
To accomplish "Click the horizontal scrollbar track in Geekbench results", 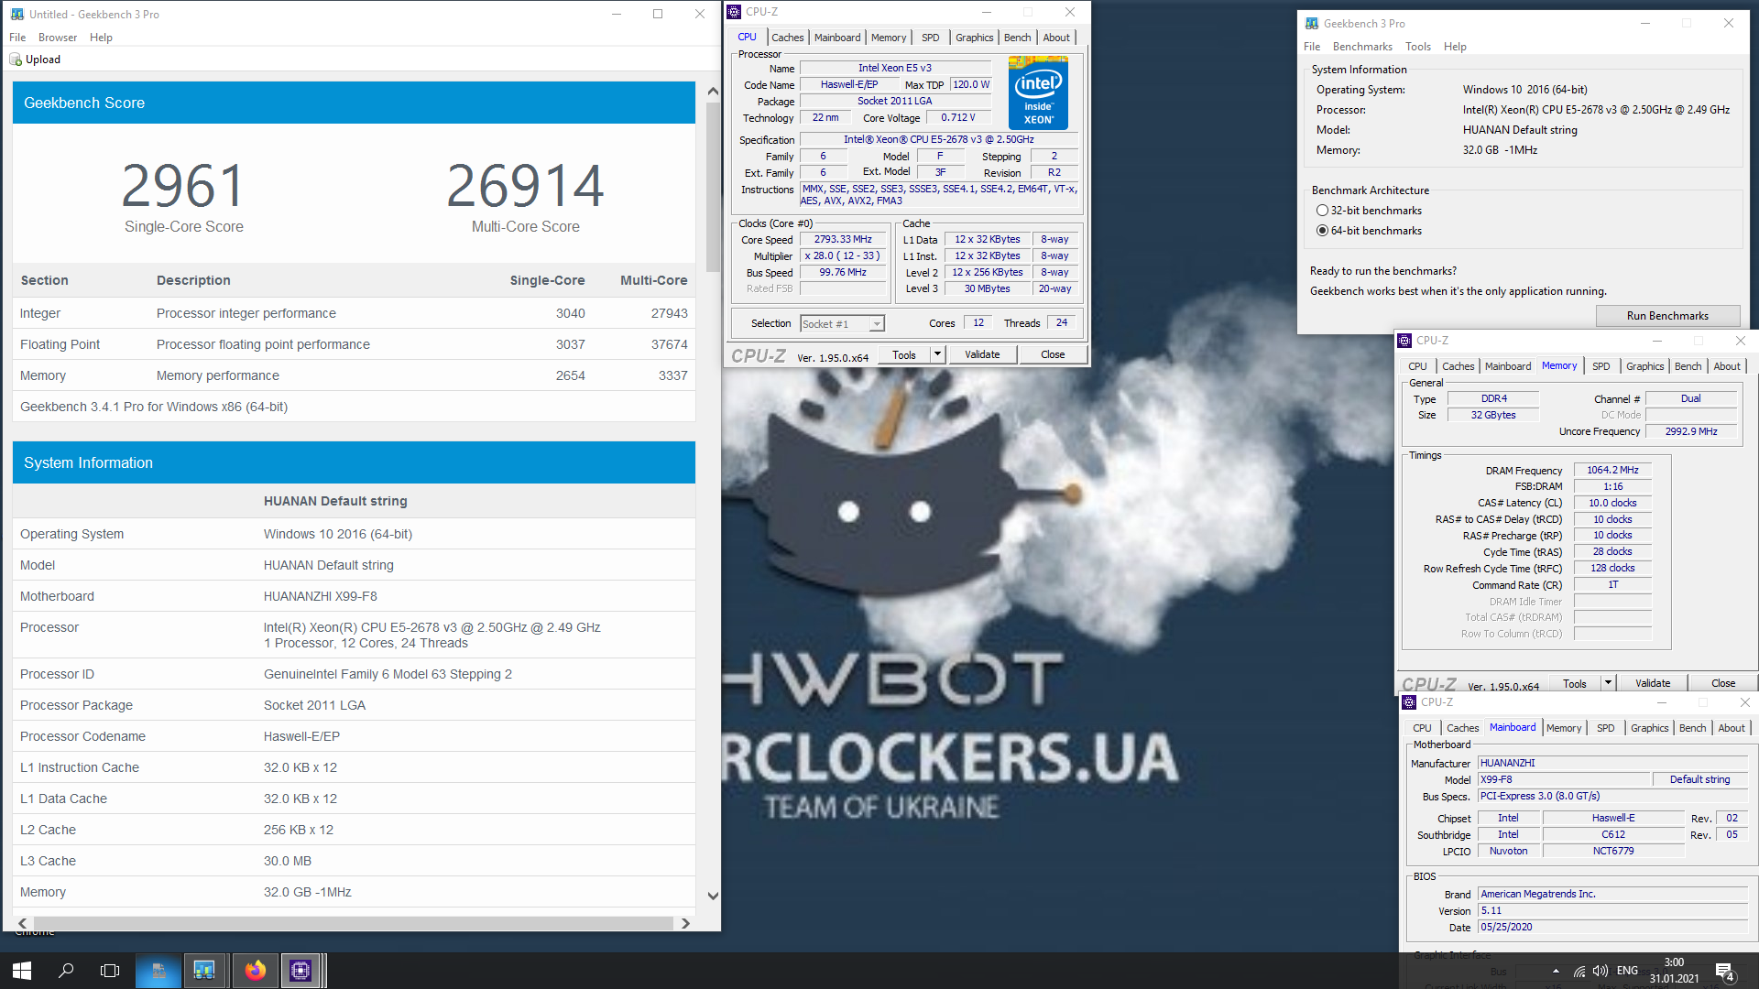I will [354, 923].
